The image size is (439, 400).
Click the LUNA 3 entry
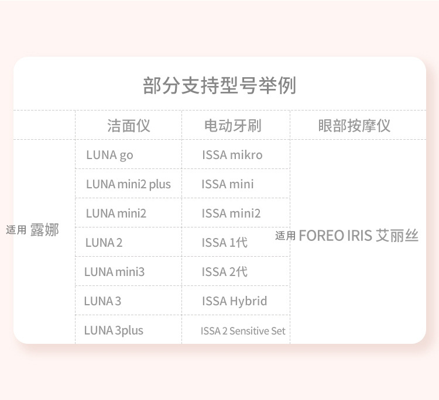[x=102, y=301]
